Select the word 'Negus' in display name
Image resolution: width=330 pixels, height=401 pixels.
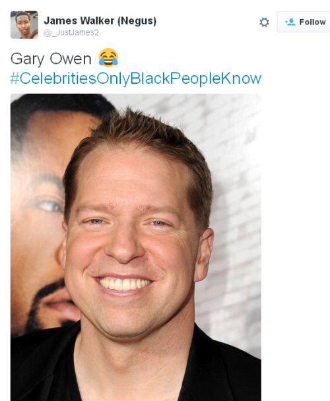click(x=137, y=21)
